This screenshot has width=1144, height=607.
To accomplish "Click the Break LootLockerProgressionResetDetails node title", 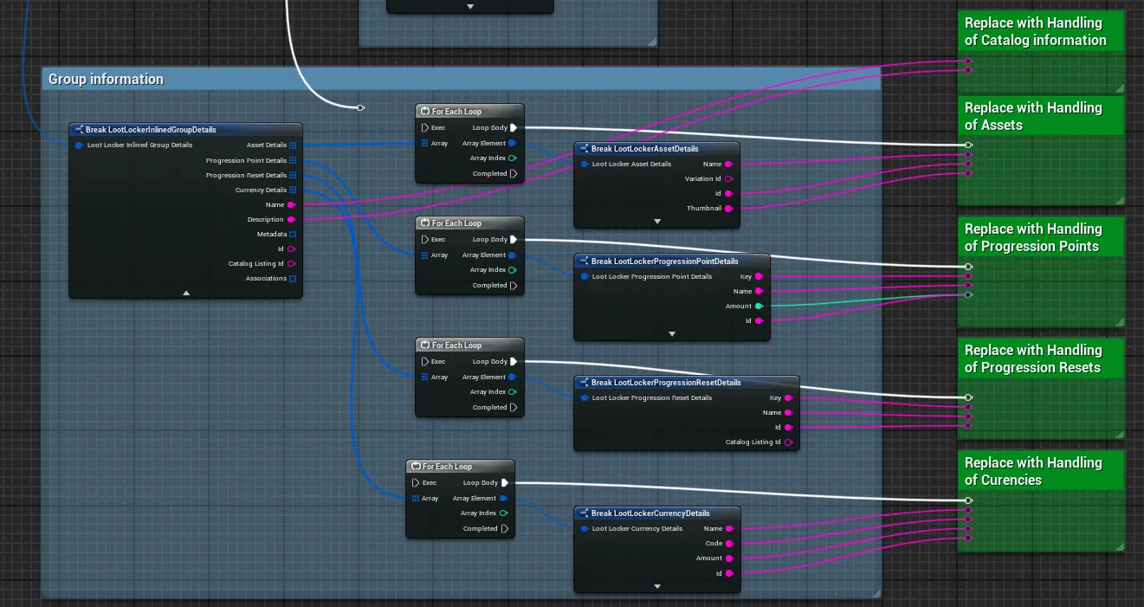I will [x=666, y=383].
